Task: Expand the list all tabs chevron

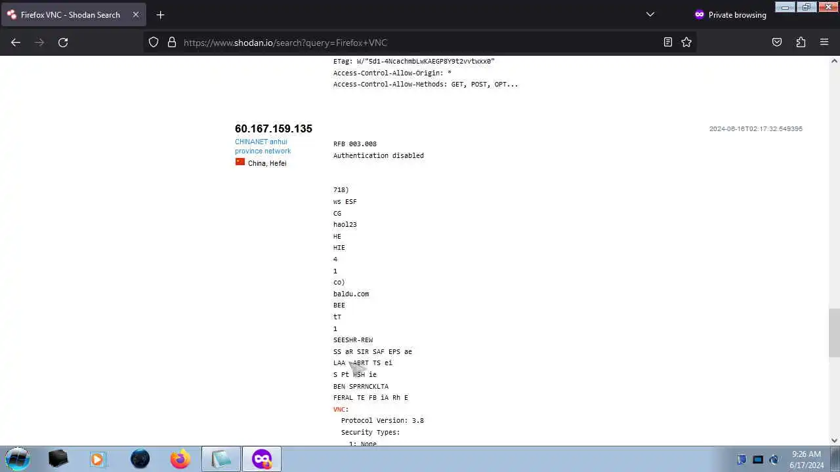Action: (650, 14)
